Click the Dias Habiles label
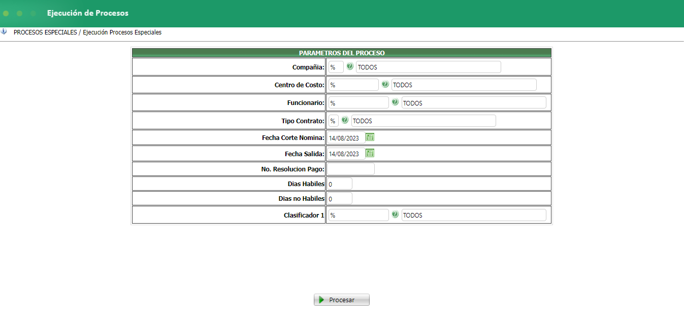 coord(306,184)
